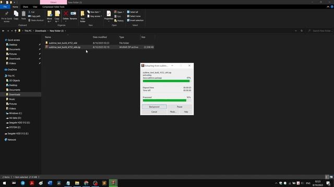Screen dimensions: 334x187
Task: Open the File menu
Action: pos(5,7)
